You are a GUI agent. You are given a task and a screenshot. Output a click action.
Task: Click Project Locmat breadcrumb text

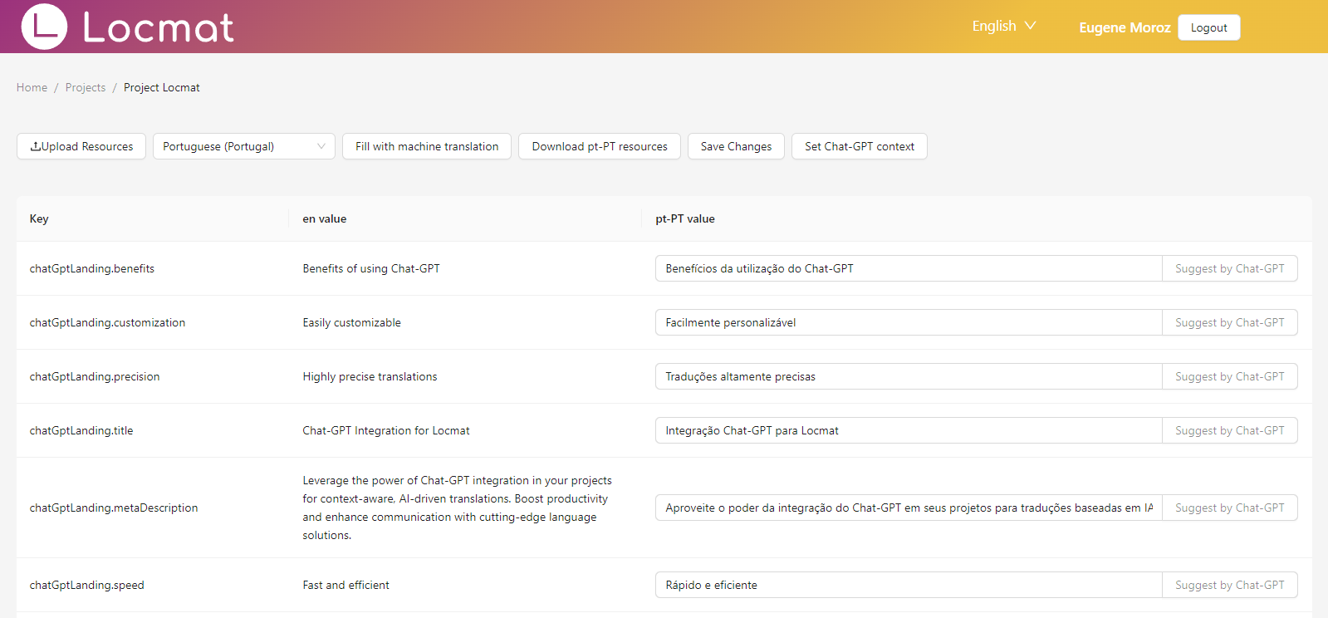[162, 87]
